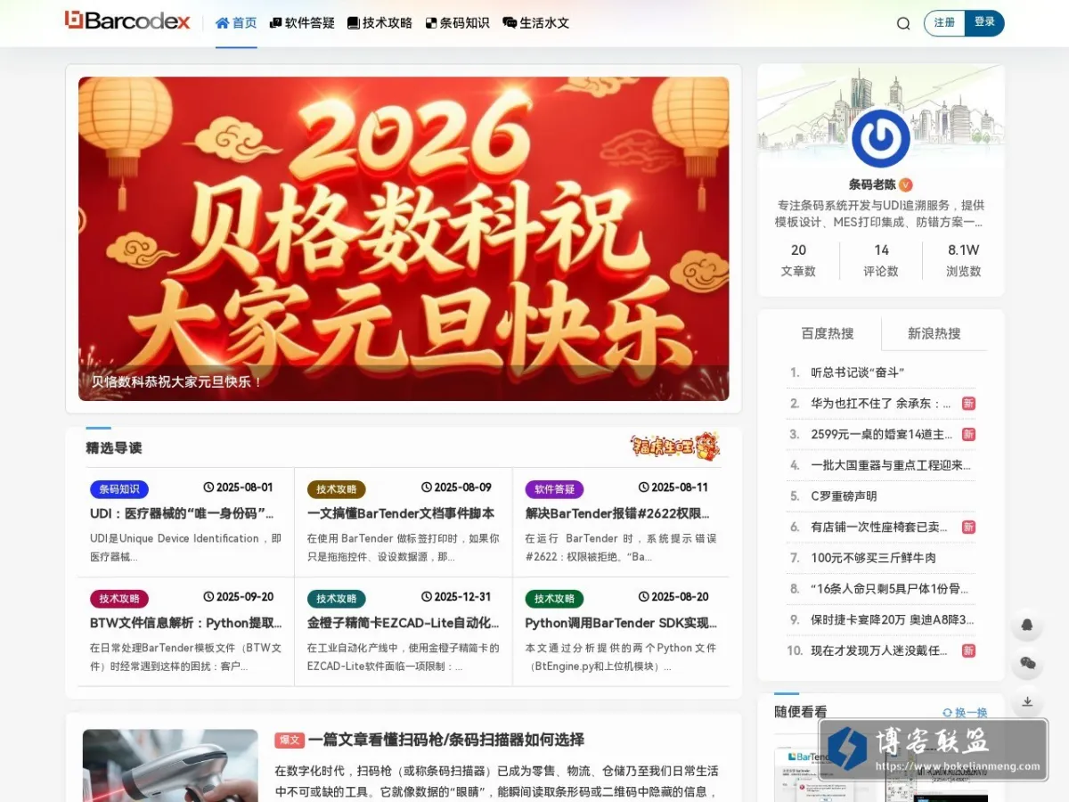Switch to the 百度热搜 tab
The height and width of the screenshot is (802, 1069).
(828, 333)
